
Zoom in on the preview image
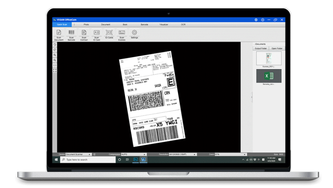(55, 55)
